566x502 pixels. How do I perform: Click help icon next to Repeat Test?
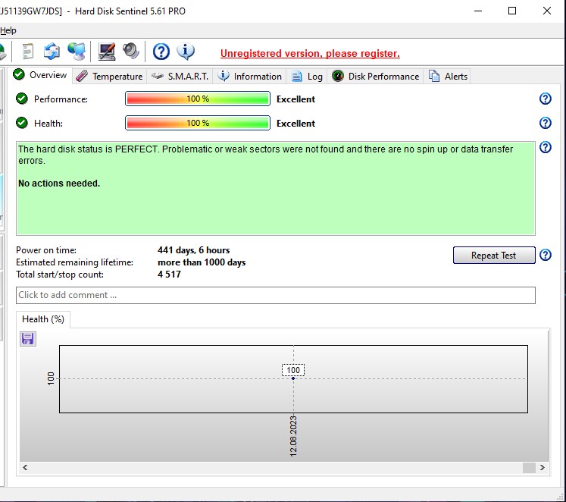[545, 256]
